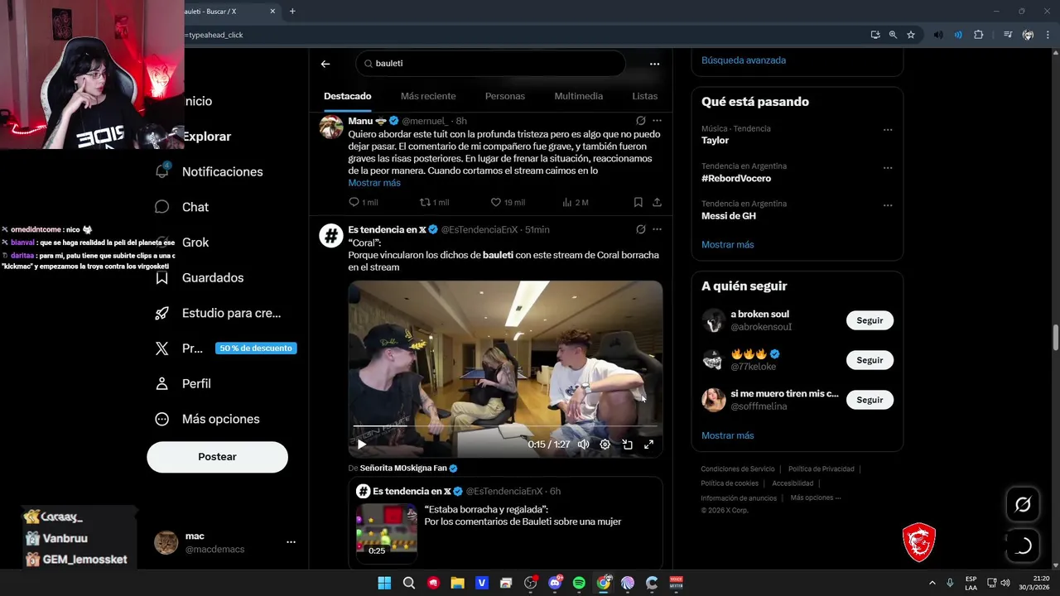1060x596 pixels.
Task: Open Chrome media controls icon
Action: coord(1007,35)
